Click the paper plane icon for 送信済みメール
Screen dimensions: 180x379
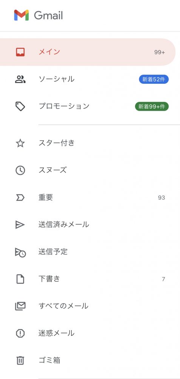coord(20,225)
